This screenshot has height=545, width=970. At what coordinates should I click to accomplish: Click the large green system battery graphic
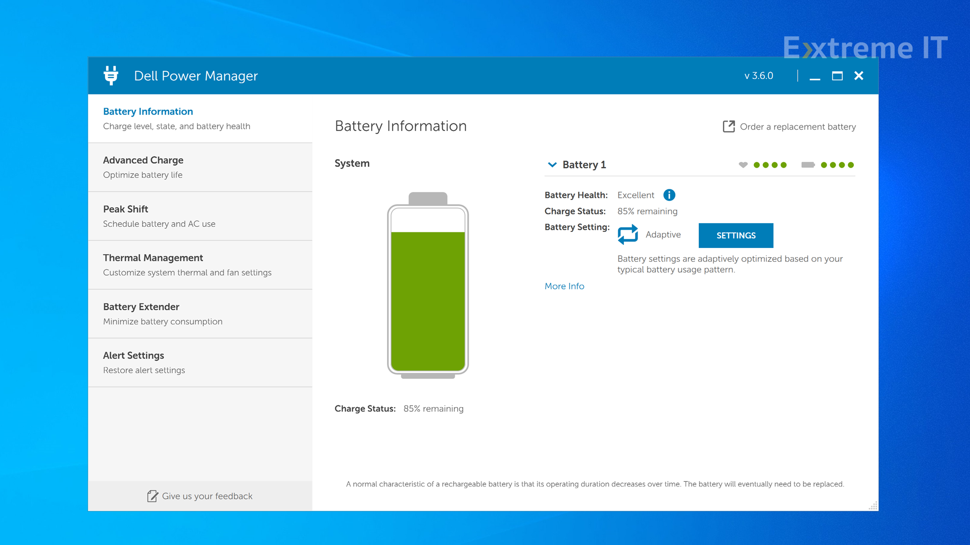(428, 285)
